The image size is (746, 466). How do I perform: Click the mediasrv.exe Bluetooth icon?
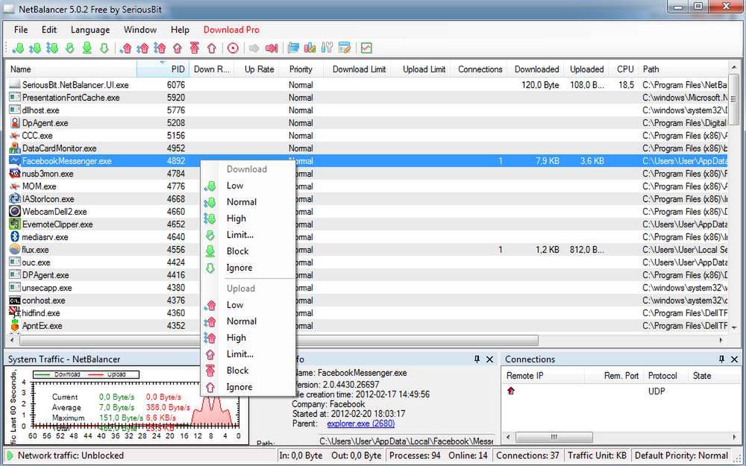coord(15,237)
